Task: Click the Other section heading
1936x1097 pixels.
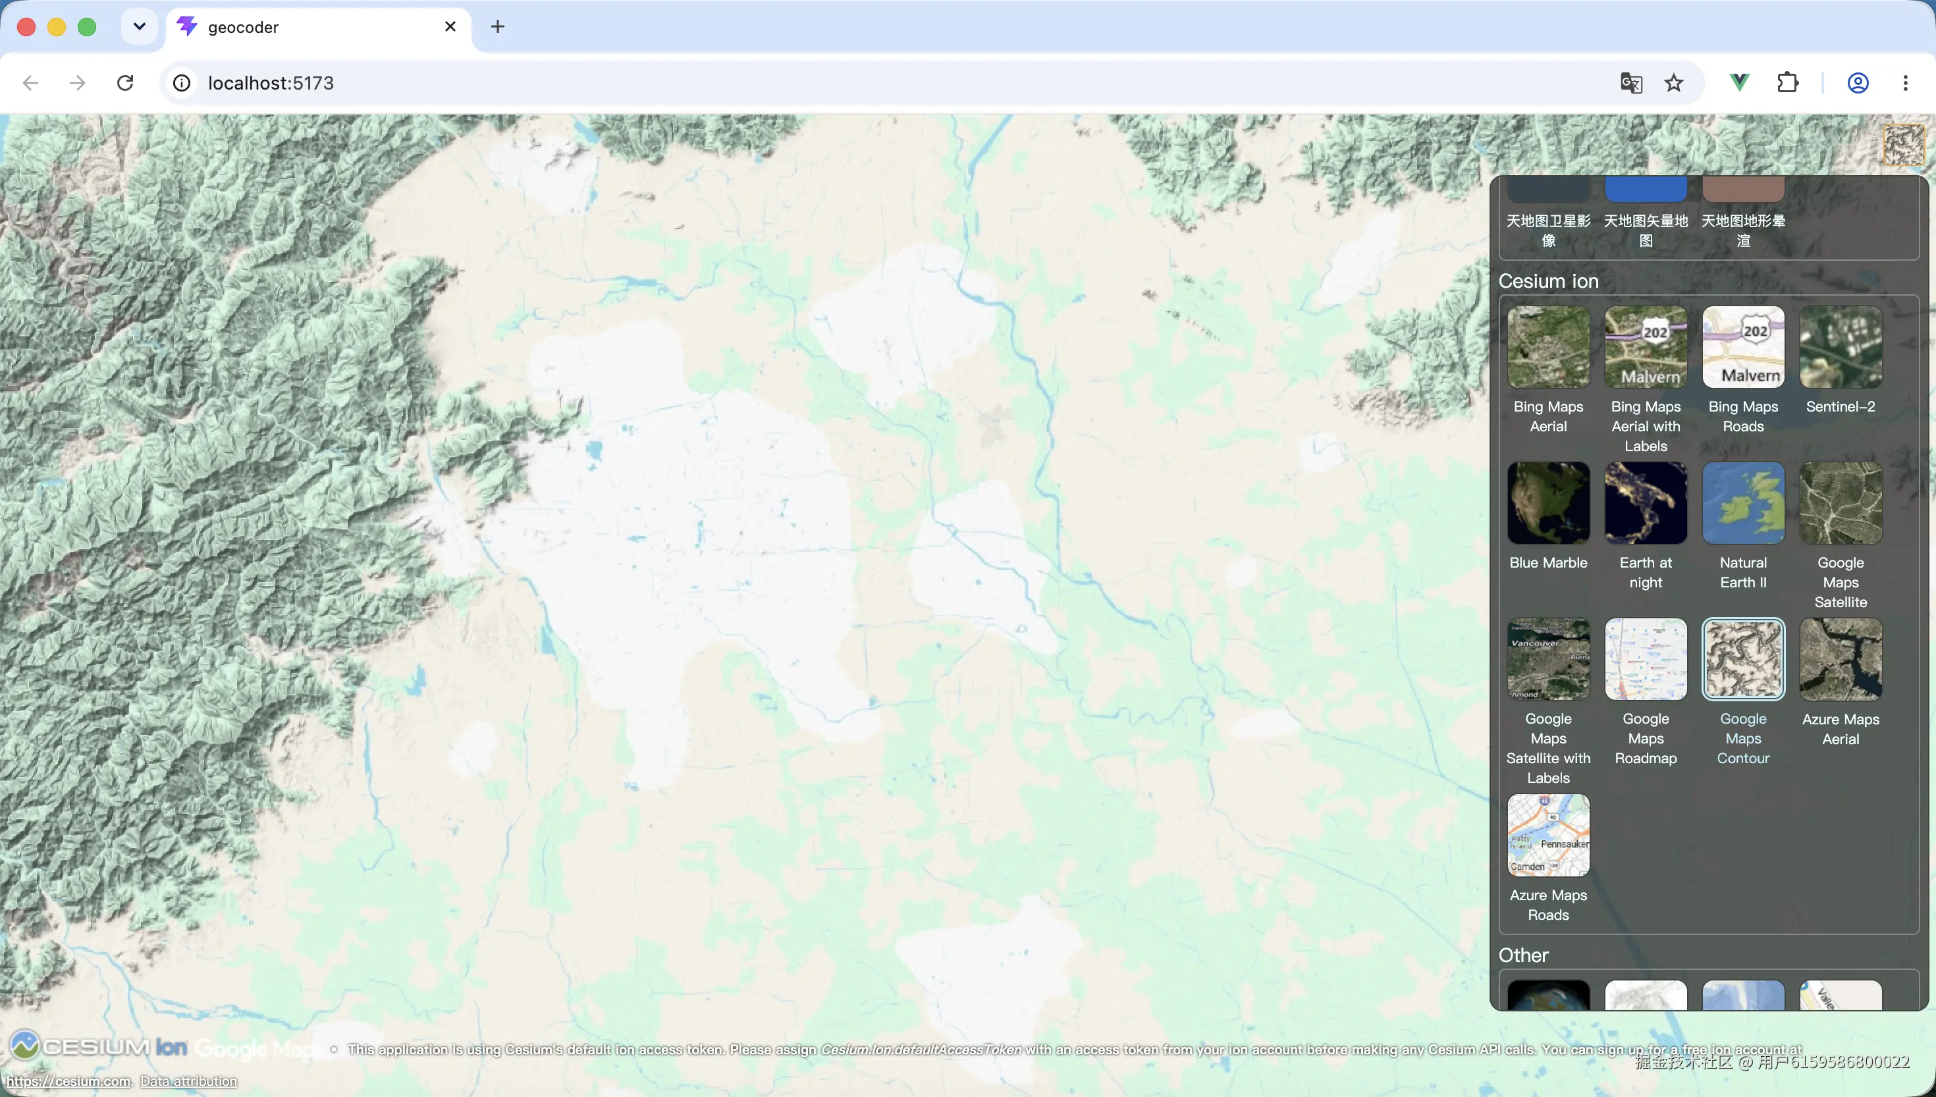Action: pyautogui.click(x=1523, y=955)
